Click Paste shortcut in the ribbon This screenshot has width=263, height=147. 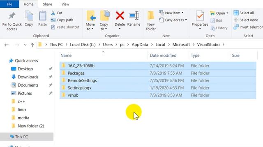pyautogui.click(x=65, y=27)
